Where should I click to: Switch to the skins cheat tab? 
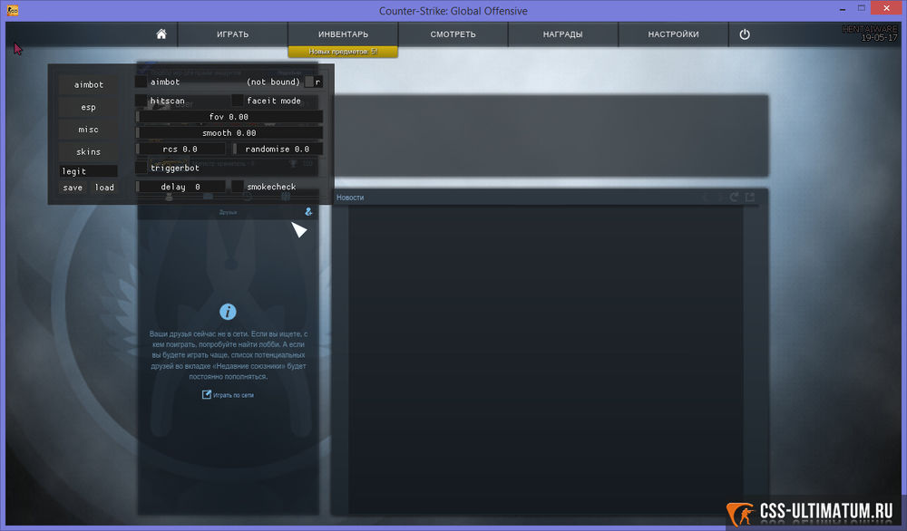coord(89,151)
